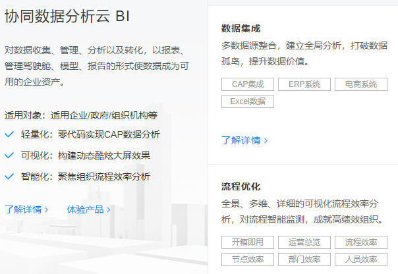Click the 开箱即用 tag
This screenshot has height=274, width=398.
tap(248, 242)
